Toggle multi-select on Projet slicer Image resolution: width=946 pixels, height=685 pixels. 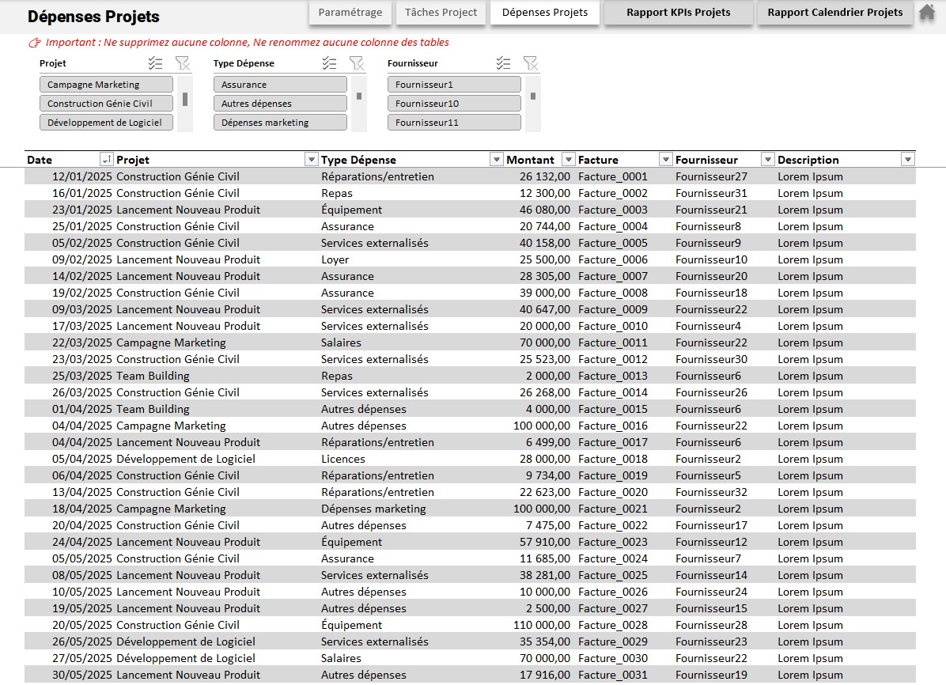(156, 63)
